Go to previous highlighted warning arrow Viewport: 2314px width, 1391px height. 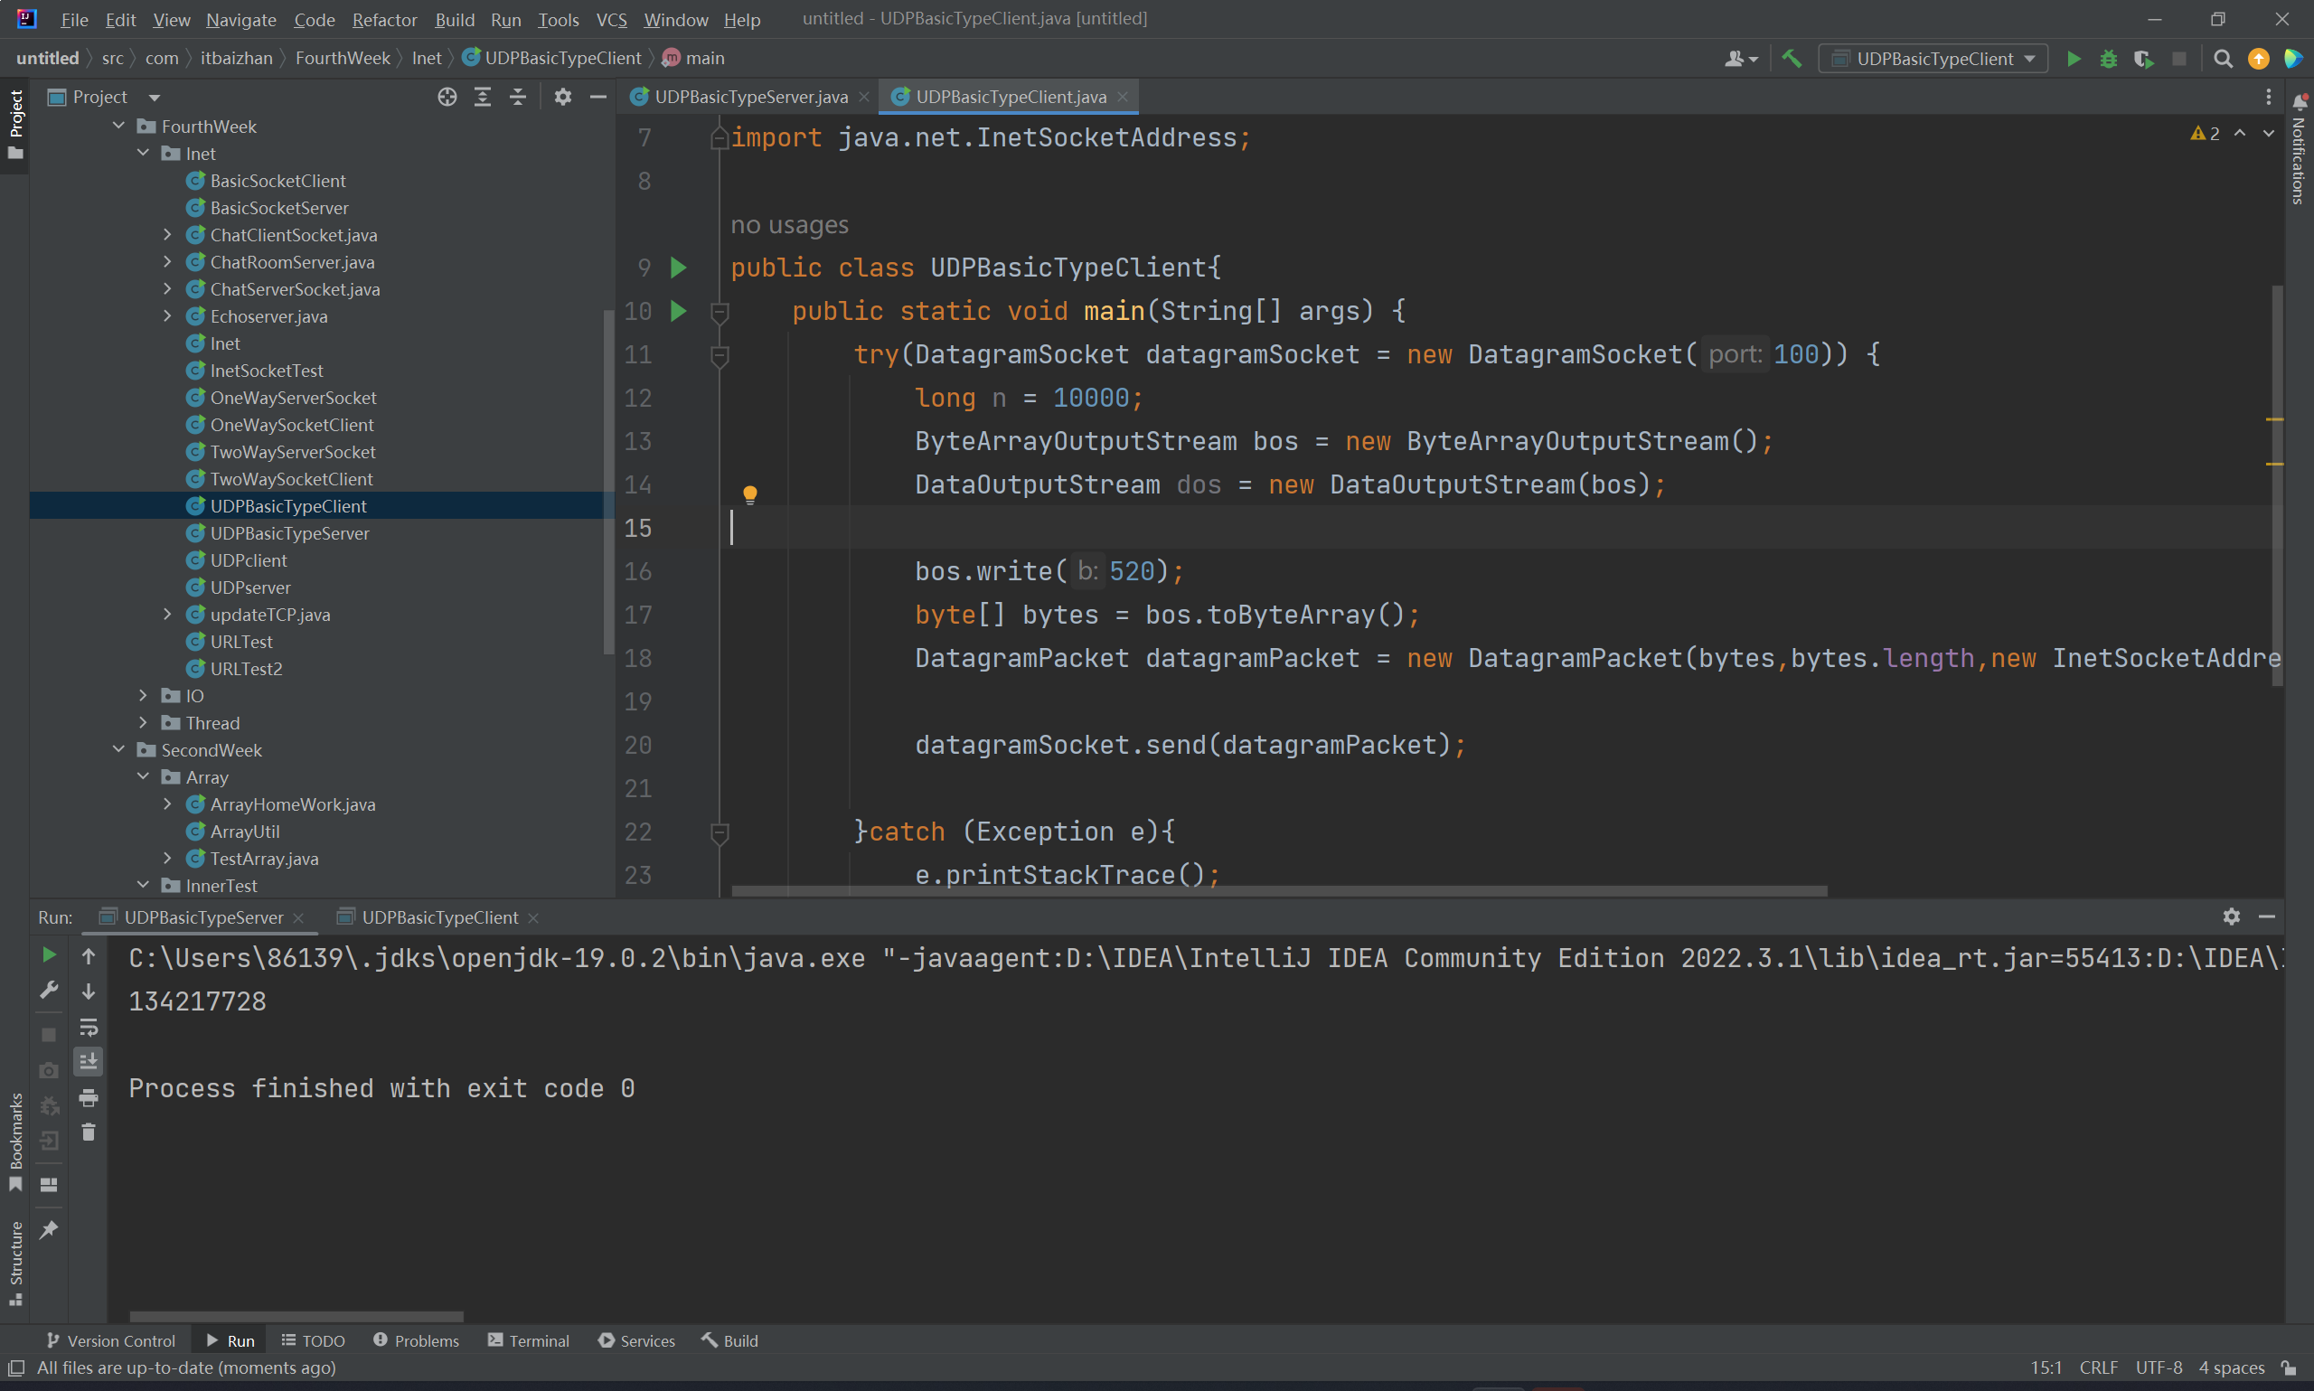2240,134
